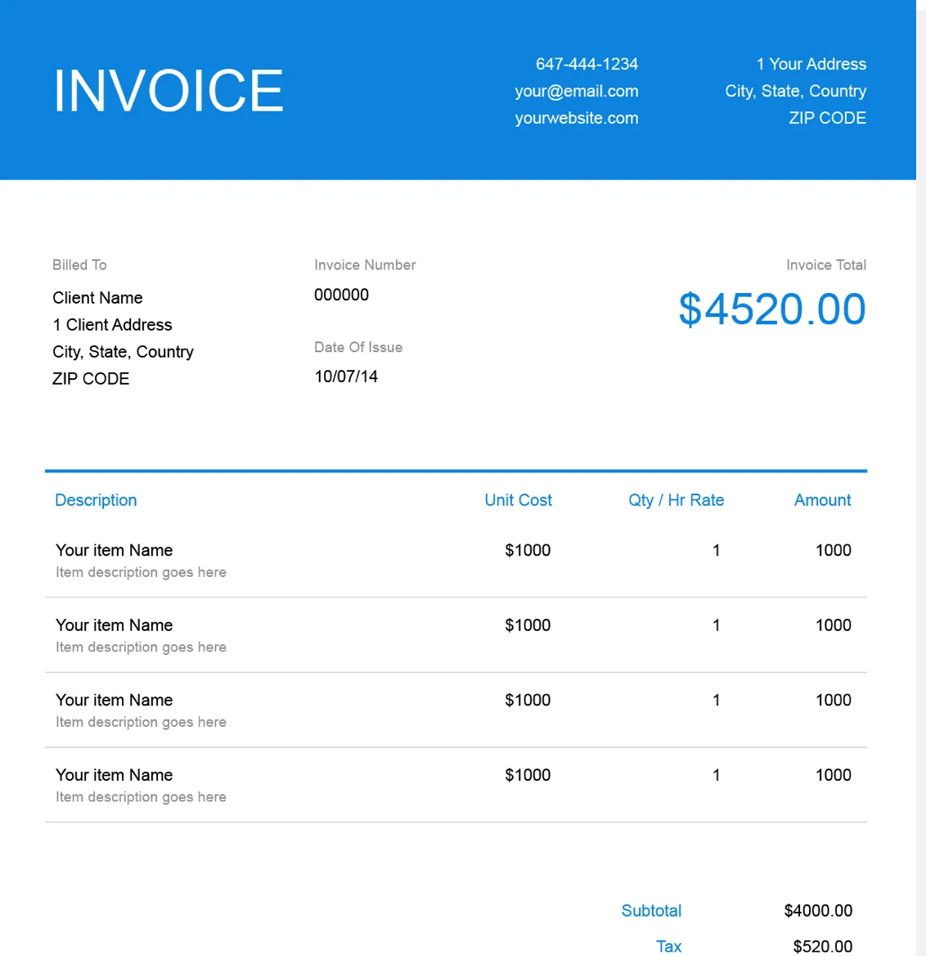Click the Amount column header
Viewport: 926px width, 956px height.
pos(822,500)
